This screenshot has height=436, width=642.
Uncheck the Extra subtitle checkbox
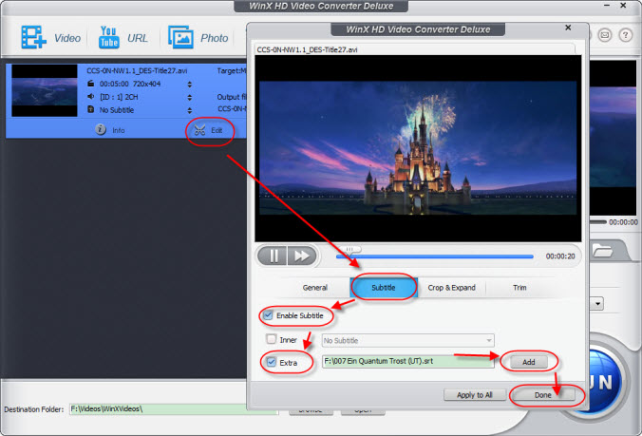[x=271, y=362]
